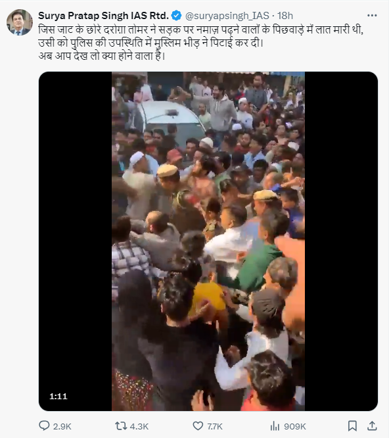Click the blue verified badge
Screen dimensions: 389x438
(x=176, y=16)
